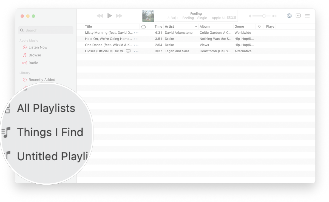329x202 pixels.
Task: Click the cloud status column header
Action: click(x=143, y=26)
